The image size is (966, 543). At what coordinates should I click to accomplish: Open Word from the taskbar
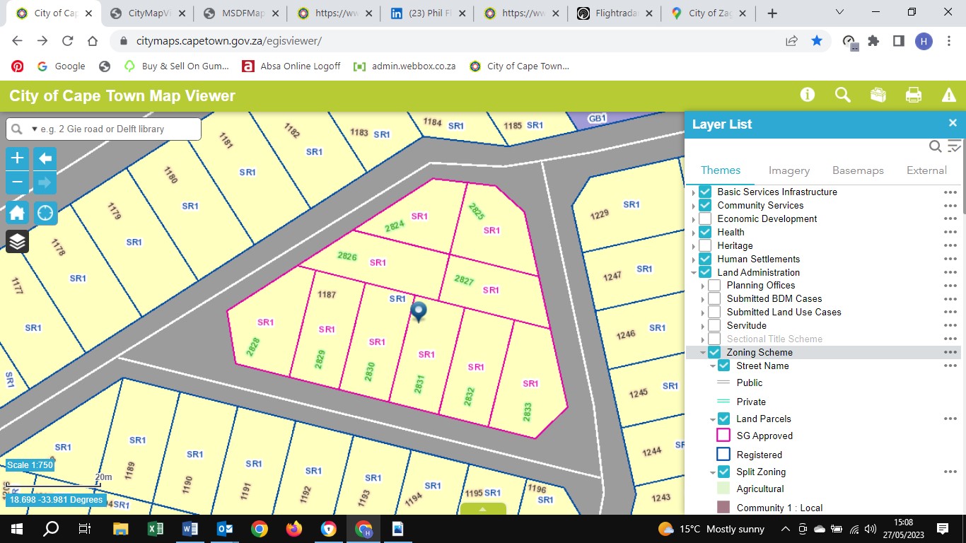(x=190, y=529)
